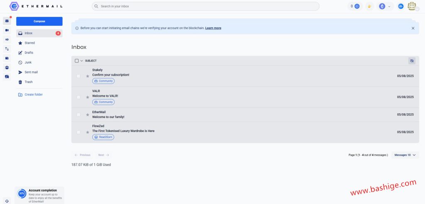This screenshot has height=204, width=425.
Task: Star the FlowZed email
Action: tap(88, 132)
